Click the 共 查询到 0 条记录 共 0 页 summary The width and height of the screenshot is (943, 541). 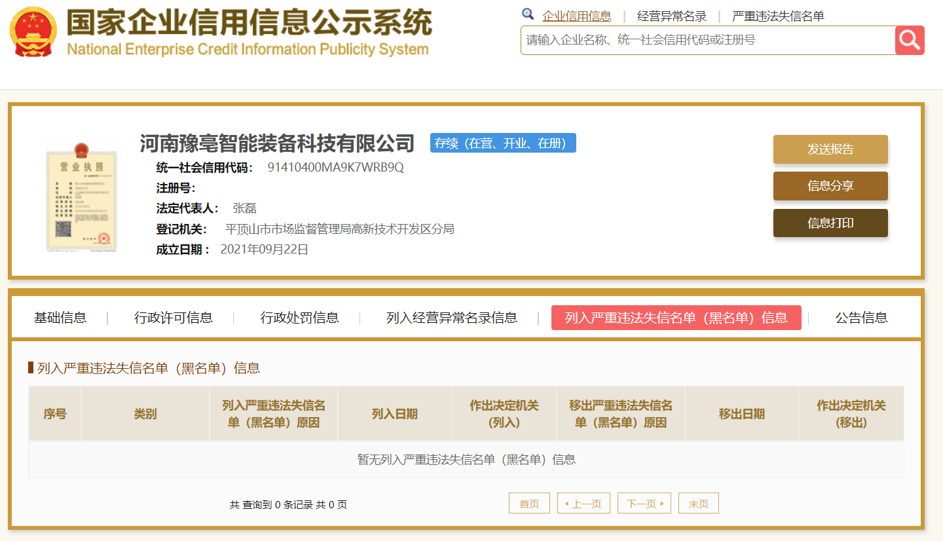pos(288,504)
